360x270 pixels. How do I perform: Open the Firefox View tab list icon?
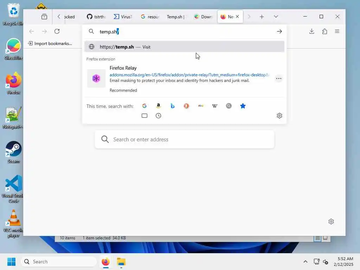(44, 17)
